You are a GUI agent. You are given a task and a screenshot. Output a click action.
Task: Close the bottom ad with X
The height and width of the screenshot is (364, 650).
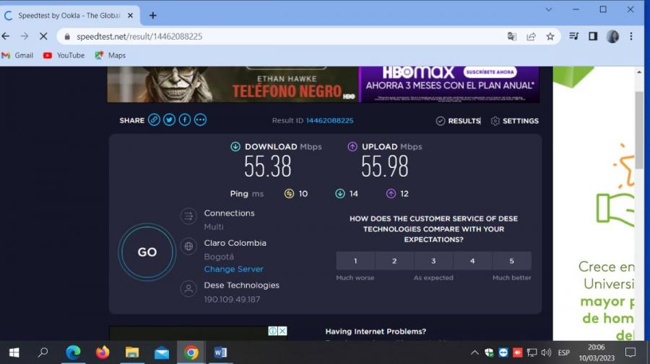coord(282,331)
